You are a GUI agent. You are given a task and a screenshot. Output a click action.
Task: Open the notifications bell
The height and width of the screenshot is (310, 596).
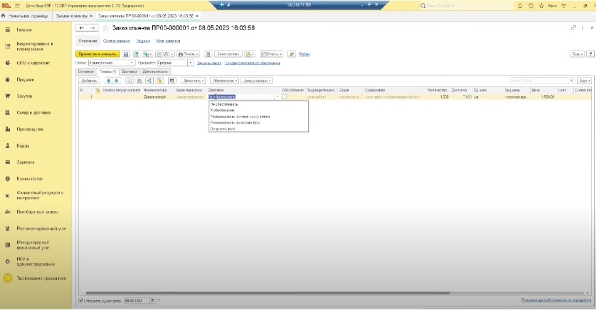pos(520,5)
